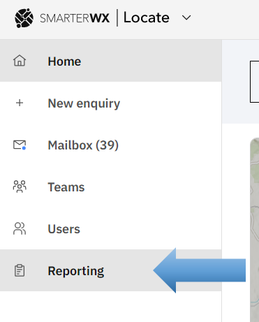Image resolution: width=259 pixels, height=322 pixels.
Task: Click the Users people icon
Action: [x=20, y=228]
